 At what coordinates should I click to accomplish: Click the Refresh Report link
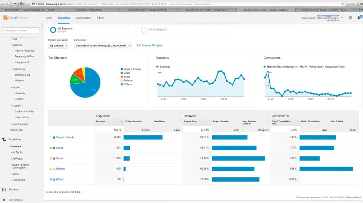coord(354,198)
